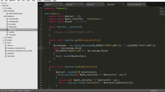
Task: Expand the Models folder arrow
Action: point(3,40)
